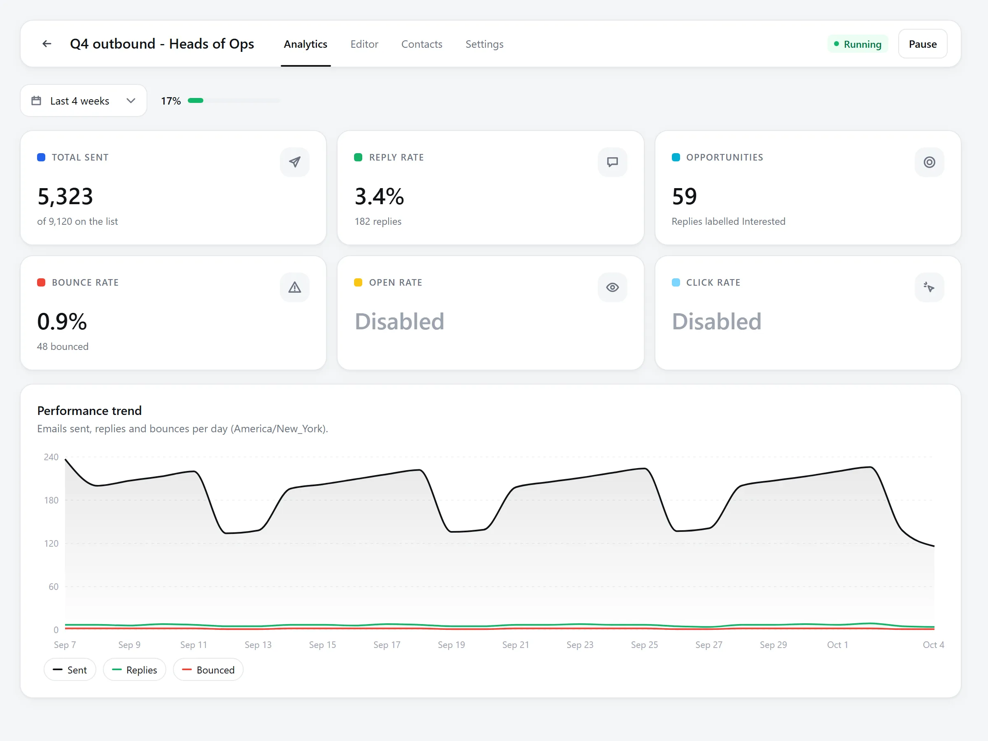
Task: Click the chat bubble icon on Reply Rate card
Action: pyautogui.click(x=612, y=162)
